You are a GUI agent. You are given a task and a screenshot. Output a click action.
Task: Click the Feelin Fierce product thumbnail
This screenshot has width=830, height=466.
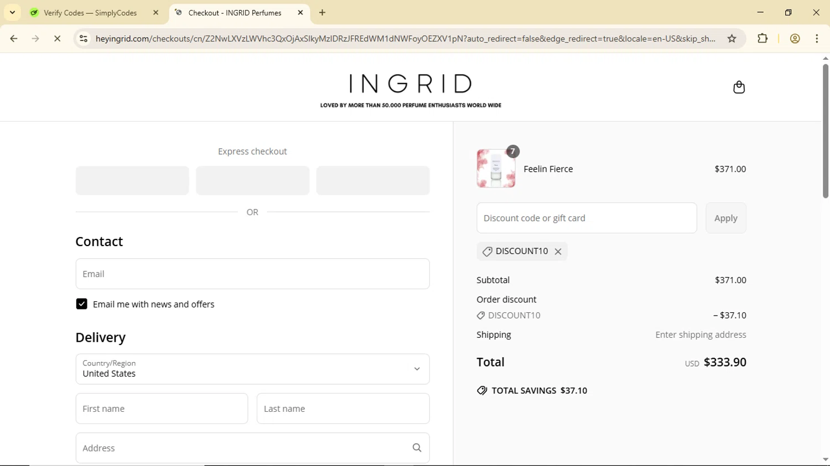496,169
